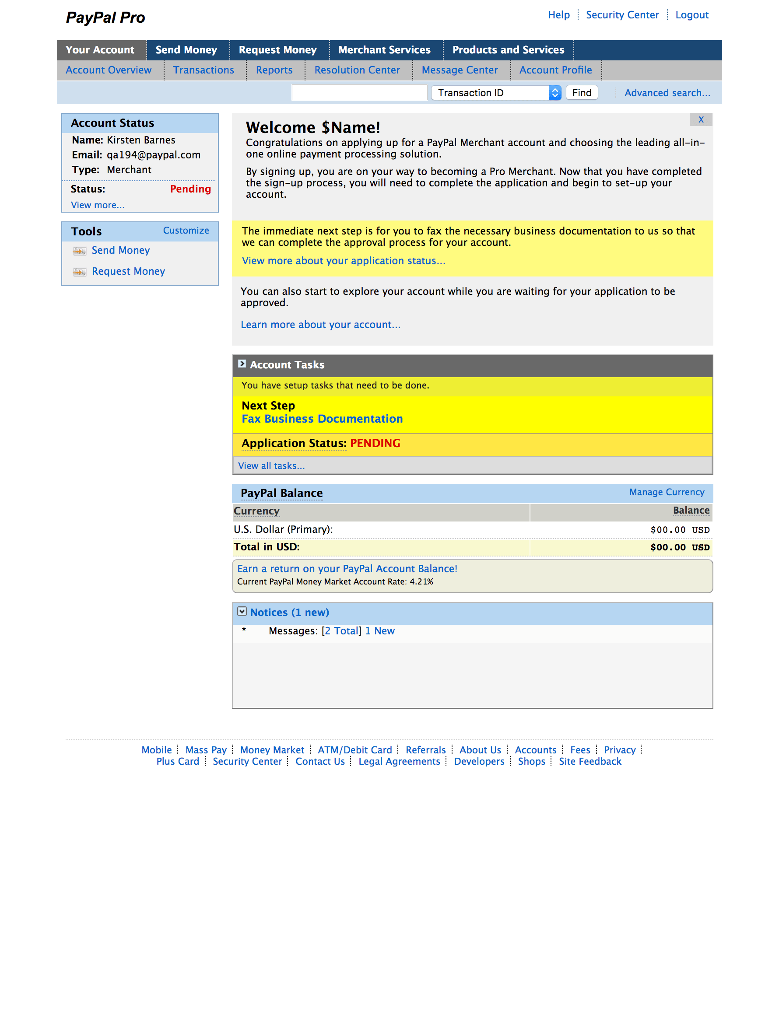
Task: Click the Request Money icon in Tools
Action: coord(79,272)
